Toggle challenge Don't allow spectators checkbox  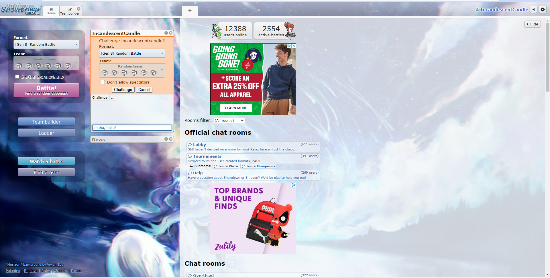(x=103, y=82)
